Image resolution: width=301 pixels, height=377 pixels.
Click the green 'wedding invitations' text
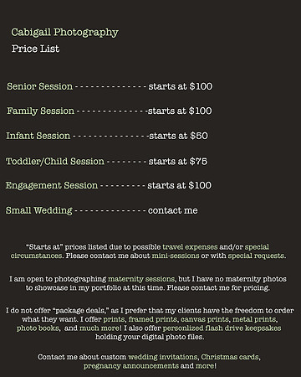[163, 357]
